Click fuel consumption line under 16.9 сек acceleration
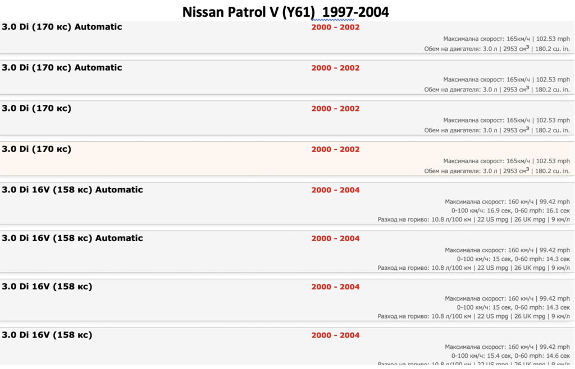Viewport: 575px width, 369px height. click(474, 220)
